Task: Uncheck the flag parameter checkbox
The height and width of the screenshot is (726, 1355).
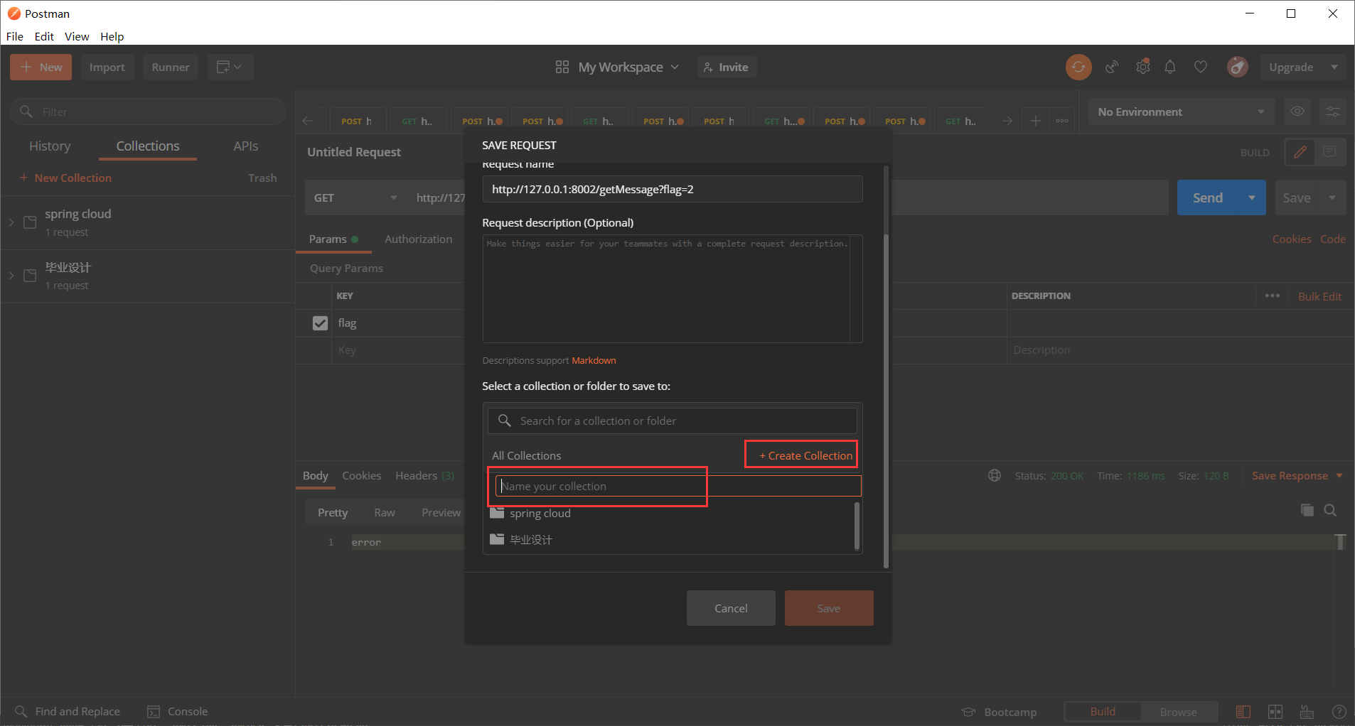Action: 320,323
